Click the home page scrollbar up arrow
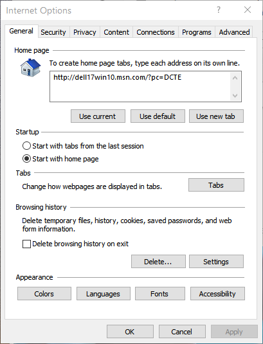 [x=235, y=78]
